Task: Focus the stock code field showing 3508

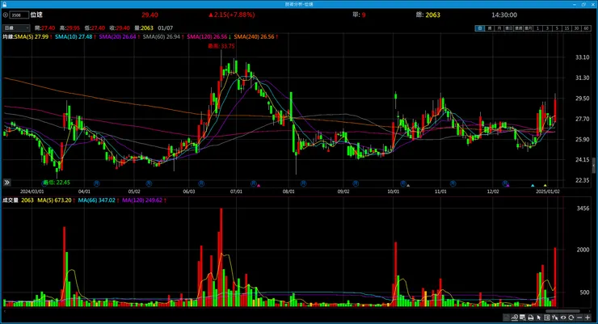Action: 19,15
